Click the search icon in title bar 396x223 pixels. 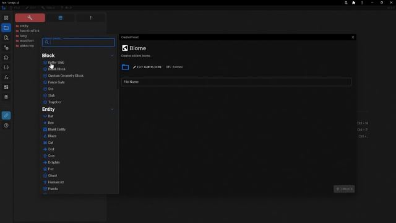[346, 2]
